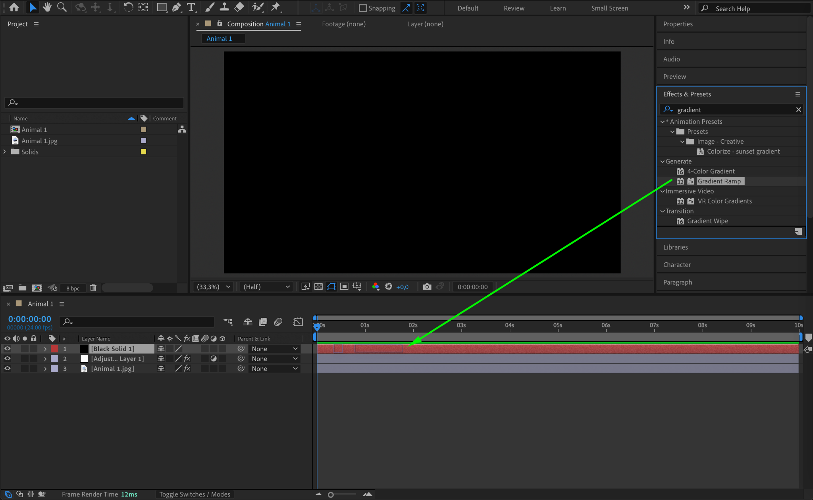This screenshot has height=500, width=813.
Task: Clear the gradient search field
Action: (x=798, y=110)
